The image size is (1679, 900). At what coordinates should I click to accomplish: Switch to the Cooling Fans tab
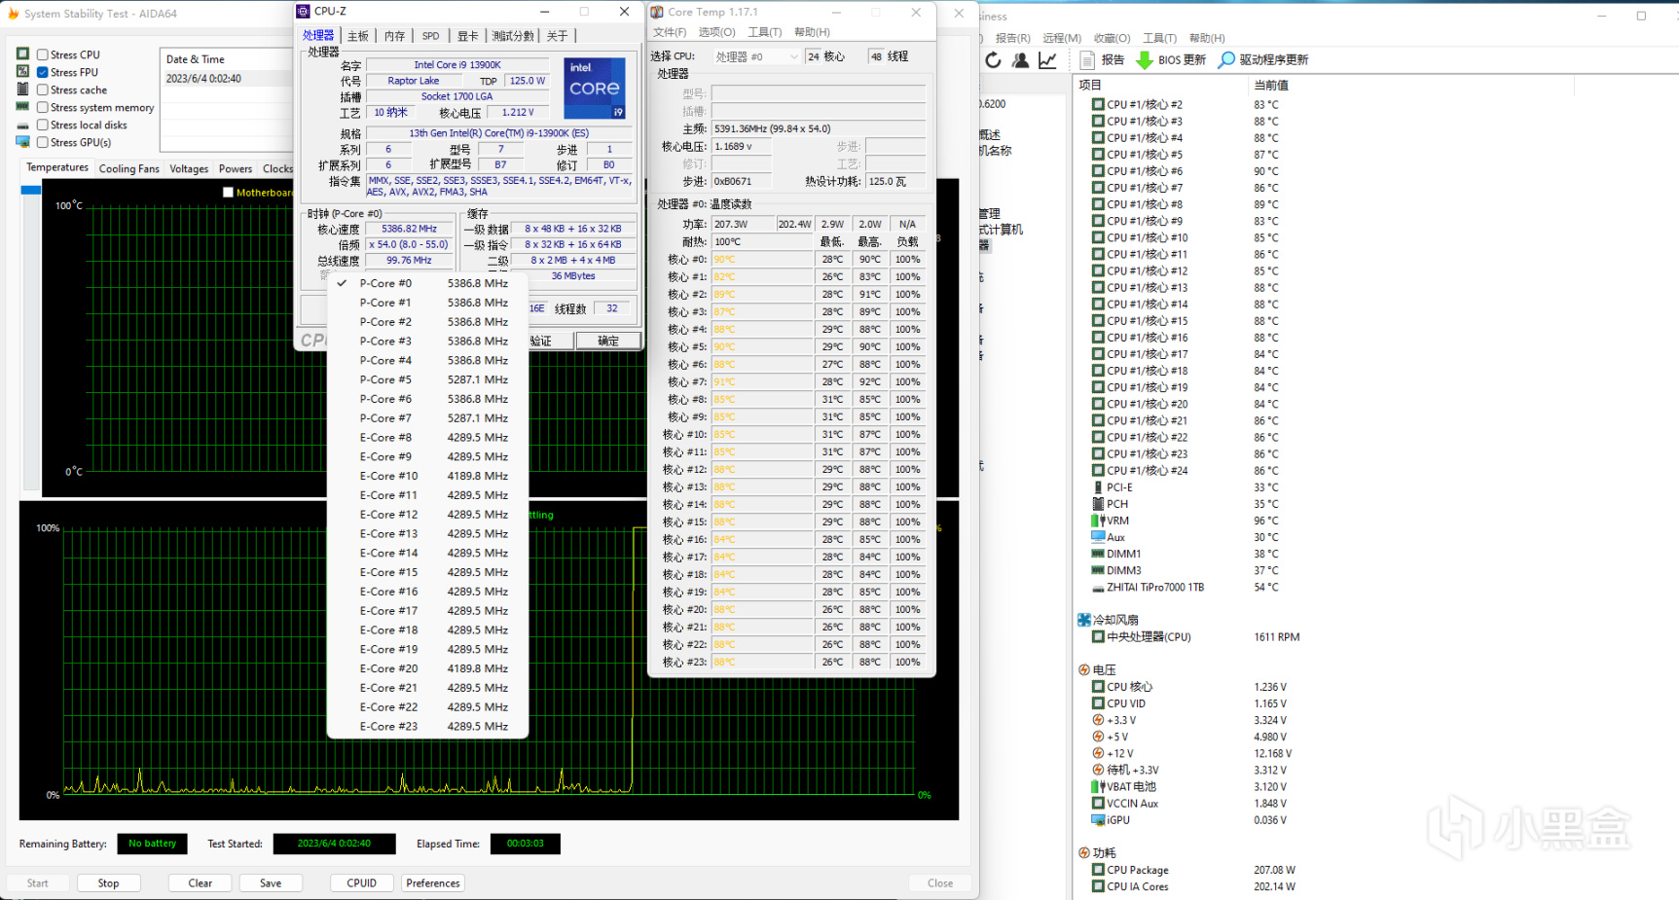click(x=128, y=168)
